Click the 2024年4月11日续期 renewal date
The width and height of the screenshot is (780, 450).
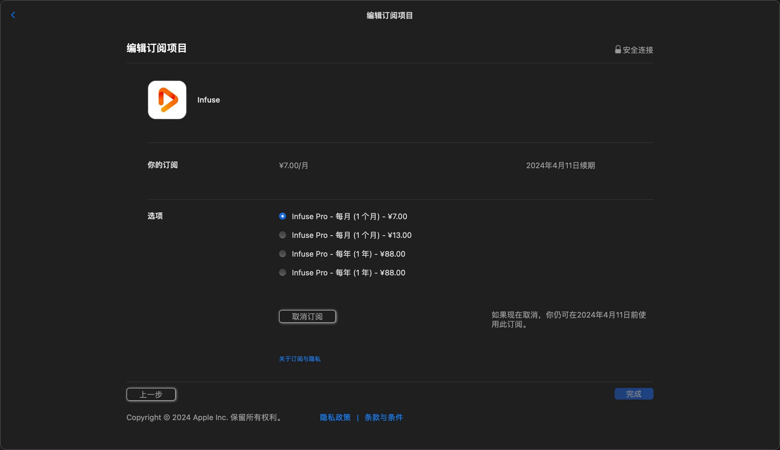[x=560, y=165]
